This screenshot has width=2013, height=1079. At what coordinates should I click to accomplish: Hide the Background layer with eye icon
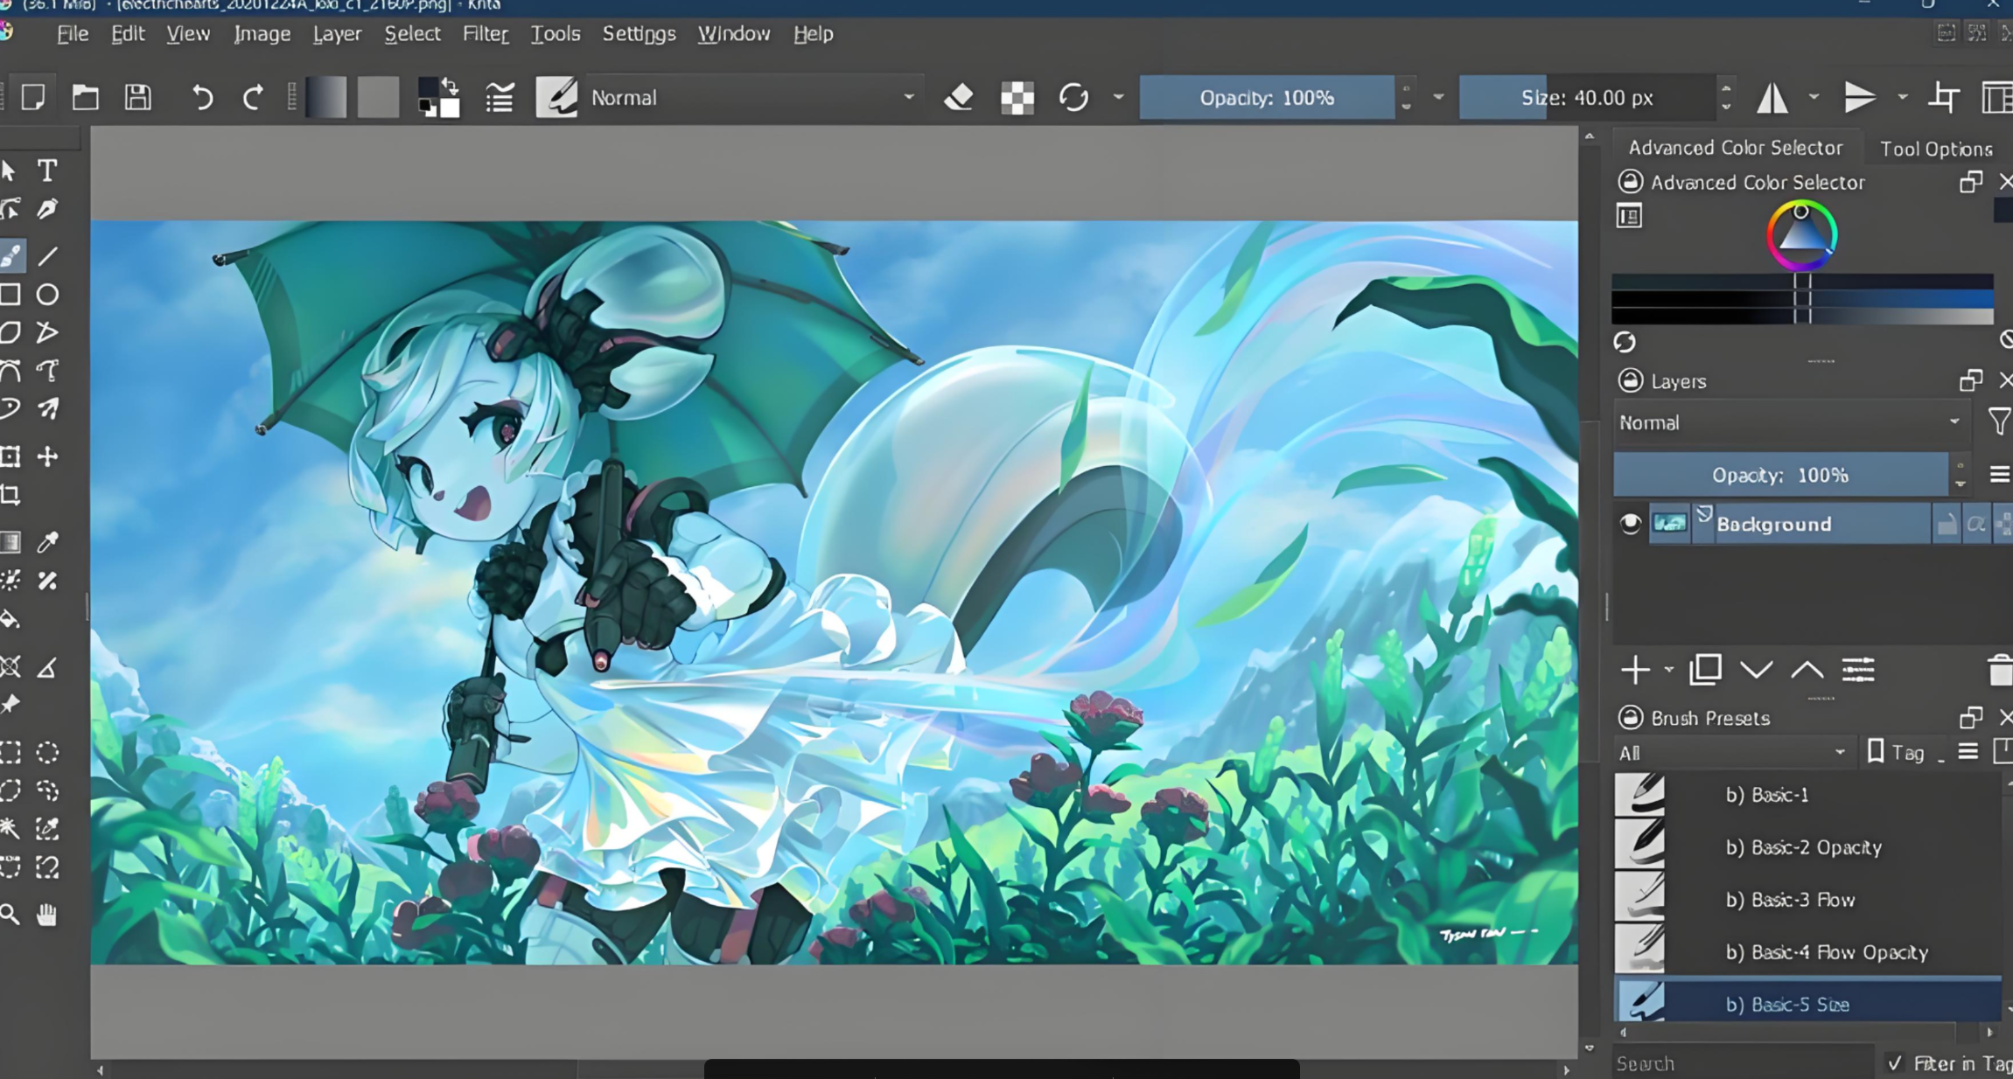pyautogui.click(x=1630, y=524)
